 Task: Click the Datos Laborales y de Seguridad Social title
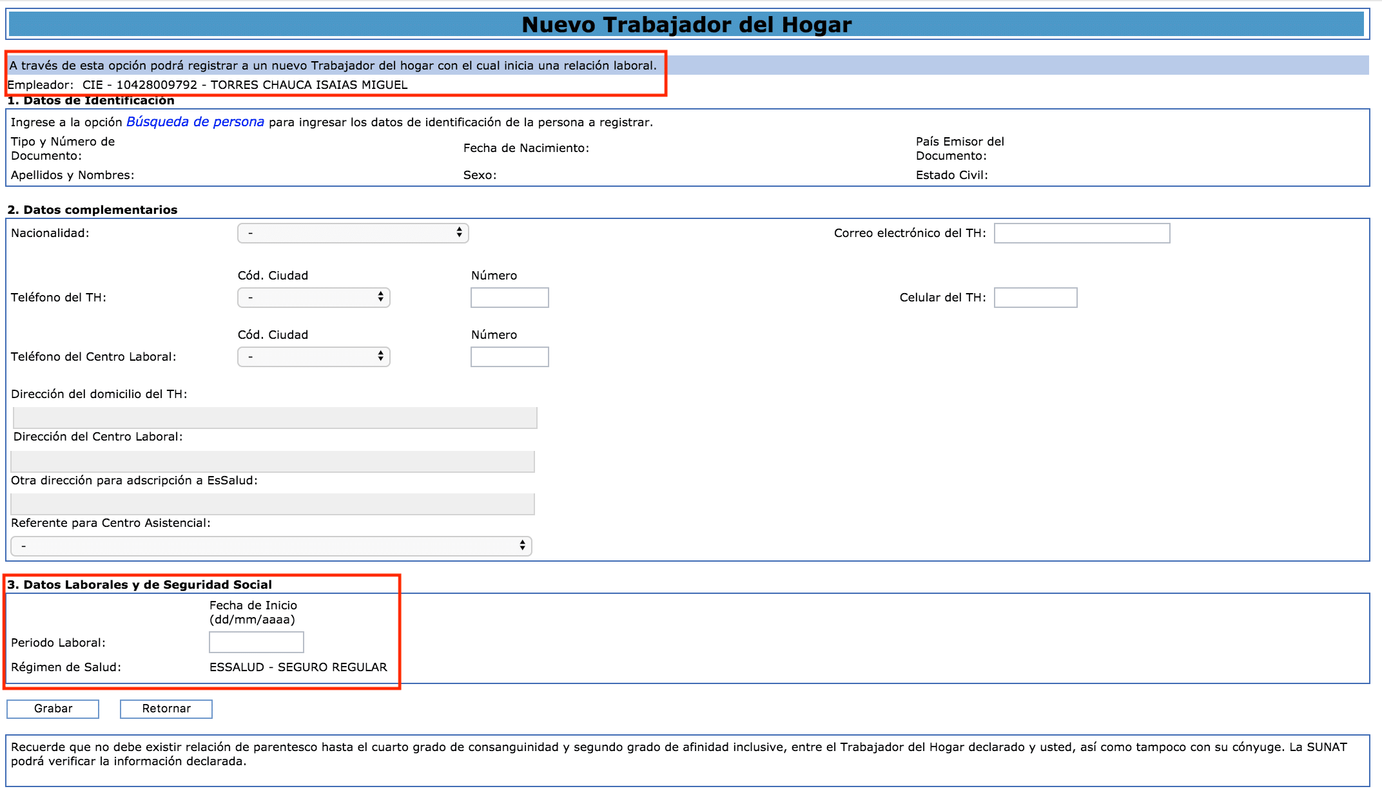[140, 584]
